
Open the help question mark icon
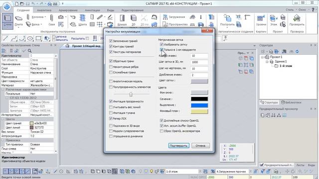(x=313, y=10)
